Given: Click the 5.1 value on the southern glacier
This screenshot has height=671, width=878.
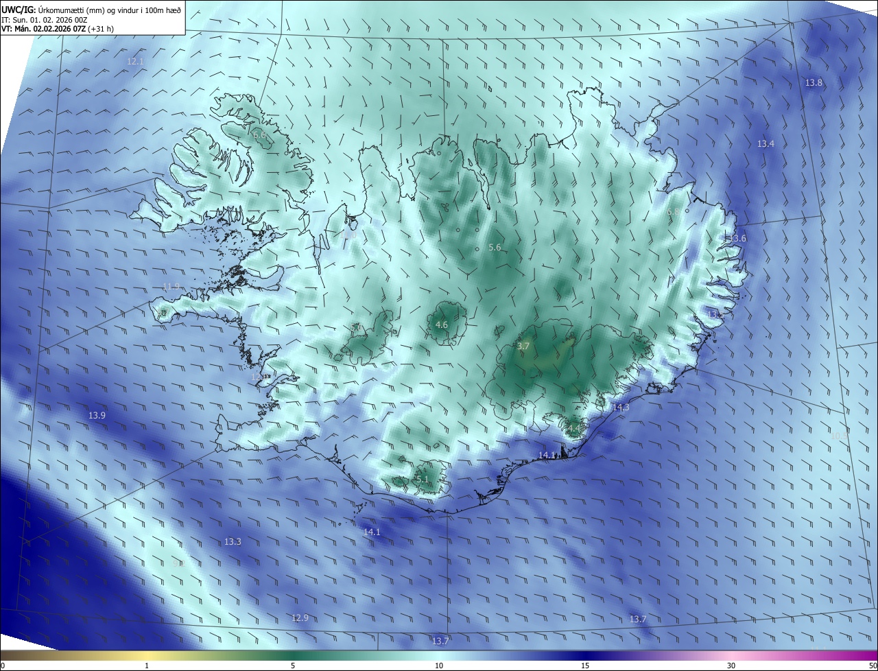Looking at the screenshot, I should (422, 480).
